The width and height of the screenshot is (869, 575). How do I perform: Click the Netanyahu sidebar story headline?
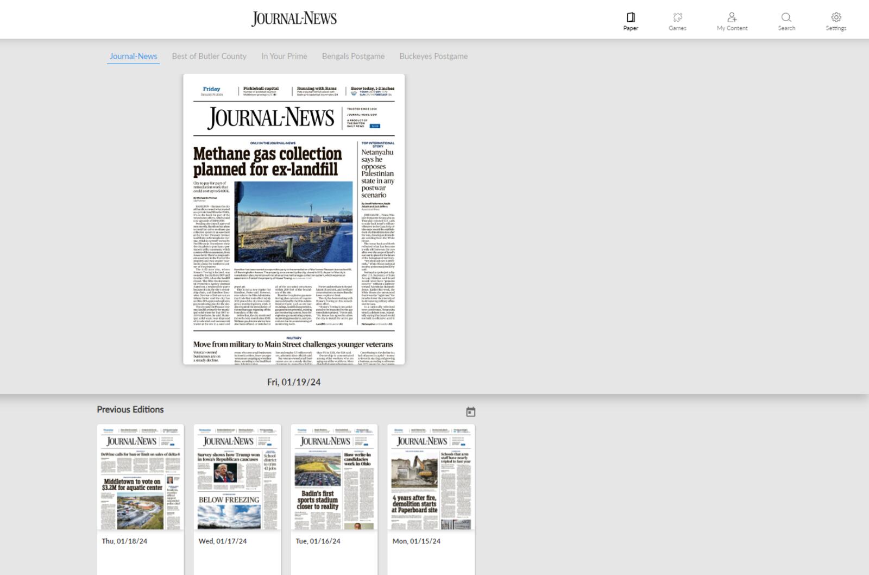point(378,173)
